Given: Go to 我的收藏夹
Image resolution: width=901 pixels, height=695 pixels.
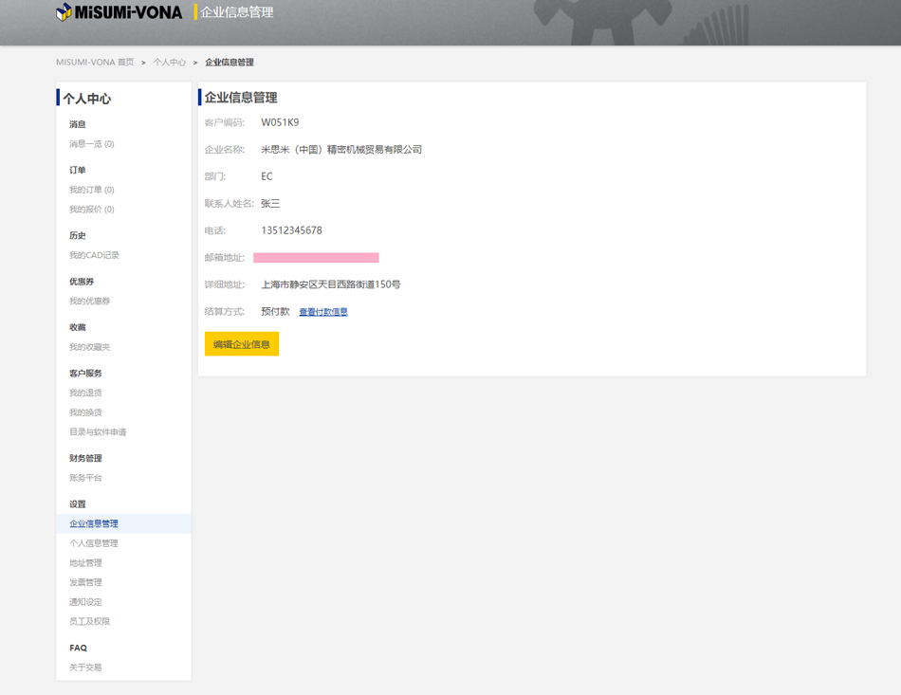Looking at the screenshot, I should (x=89, y=347).
